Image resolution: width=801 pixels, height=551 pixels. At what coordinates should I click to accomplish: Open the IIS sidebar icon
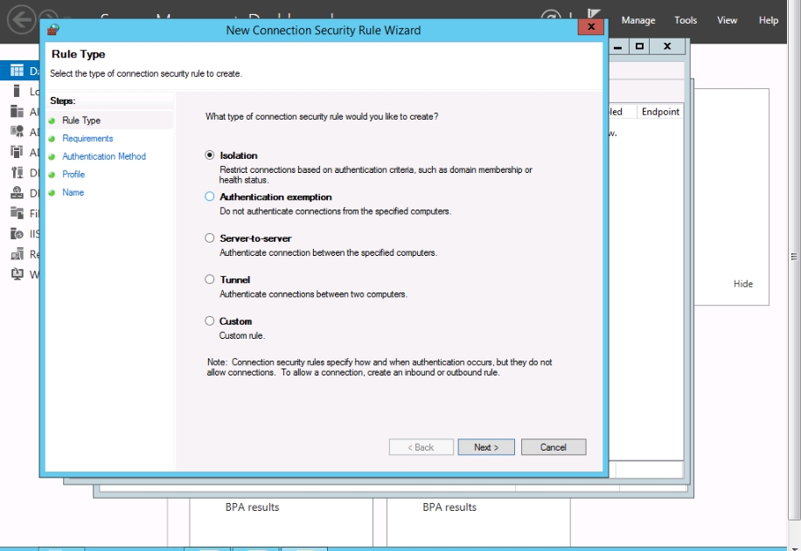click(x=17, y=233)
